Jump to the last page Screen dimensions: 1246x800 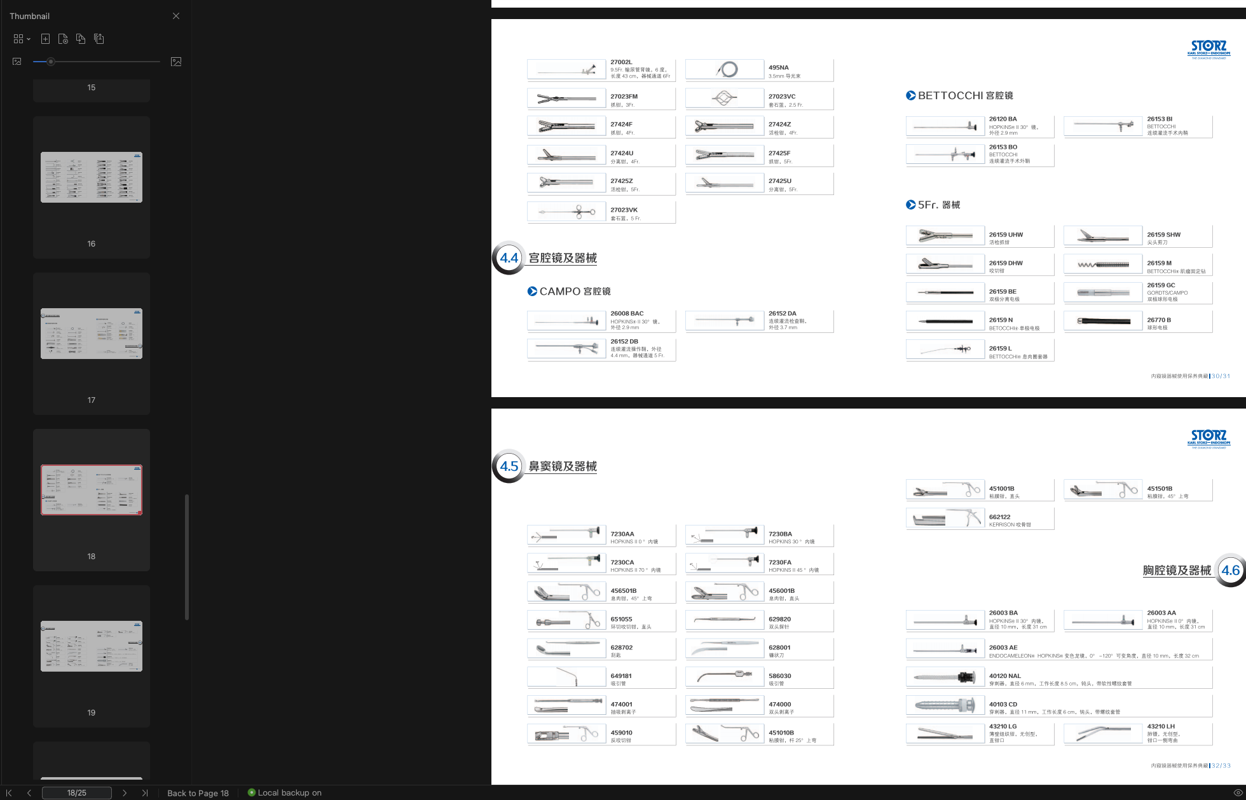[145, 792]
